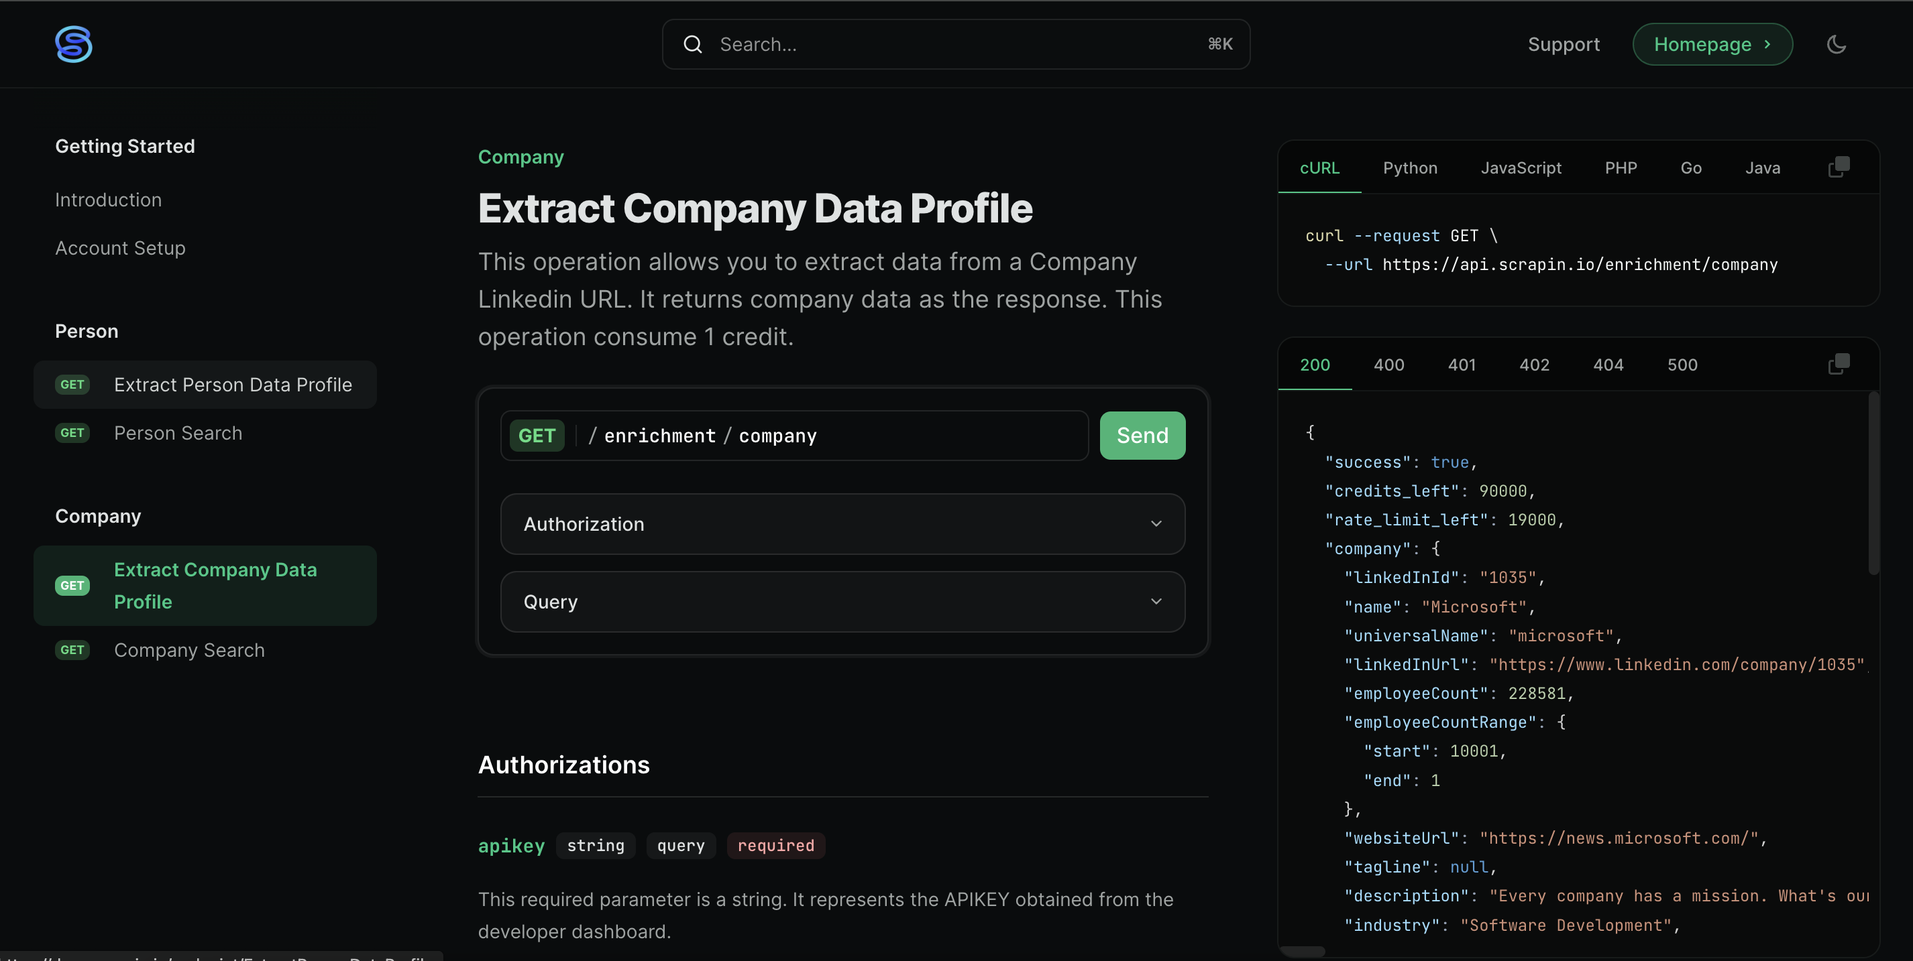1913x961 pixels.
Task: Switch to the Python code tab
Action: (1410, 168)
